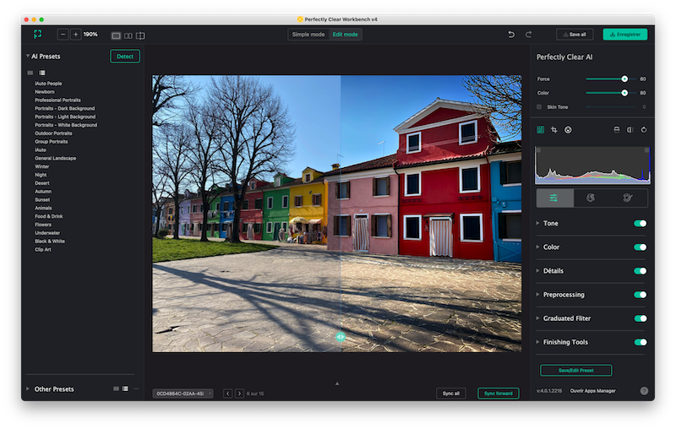Click the histogram graph

coord(592,166)
